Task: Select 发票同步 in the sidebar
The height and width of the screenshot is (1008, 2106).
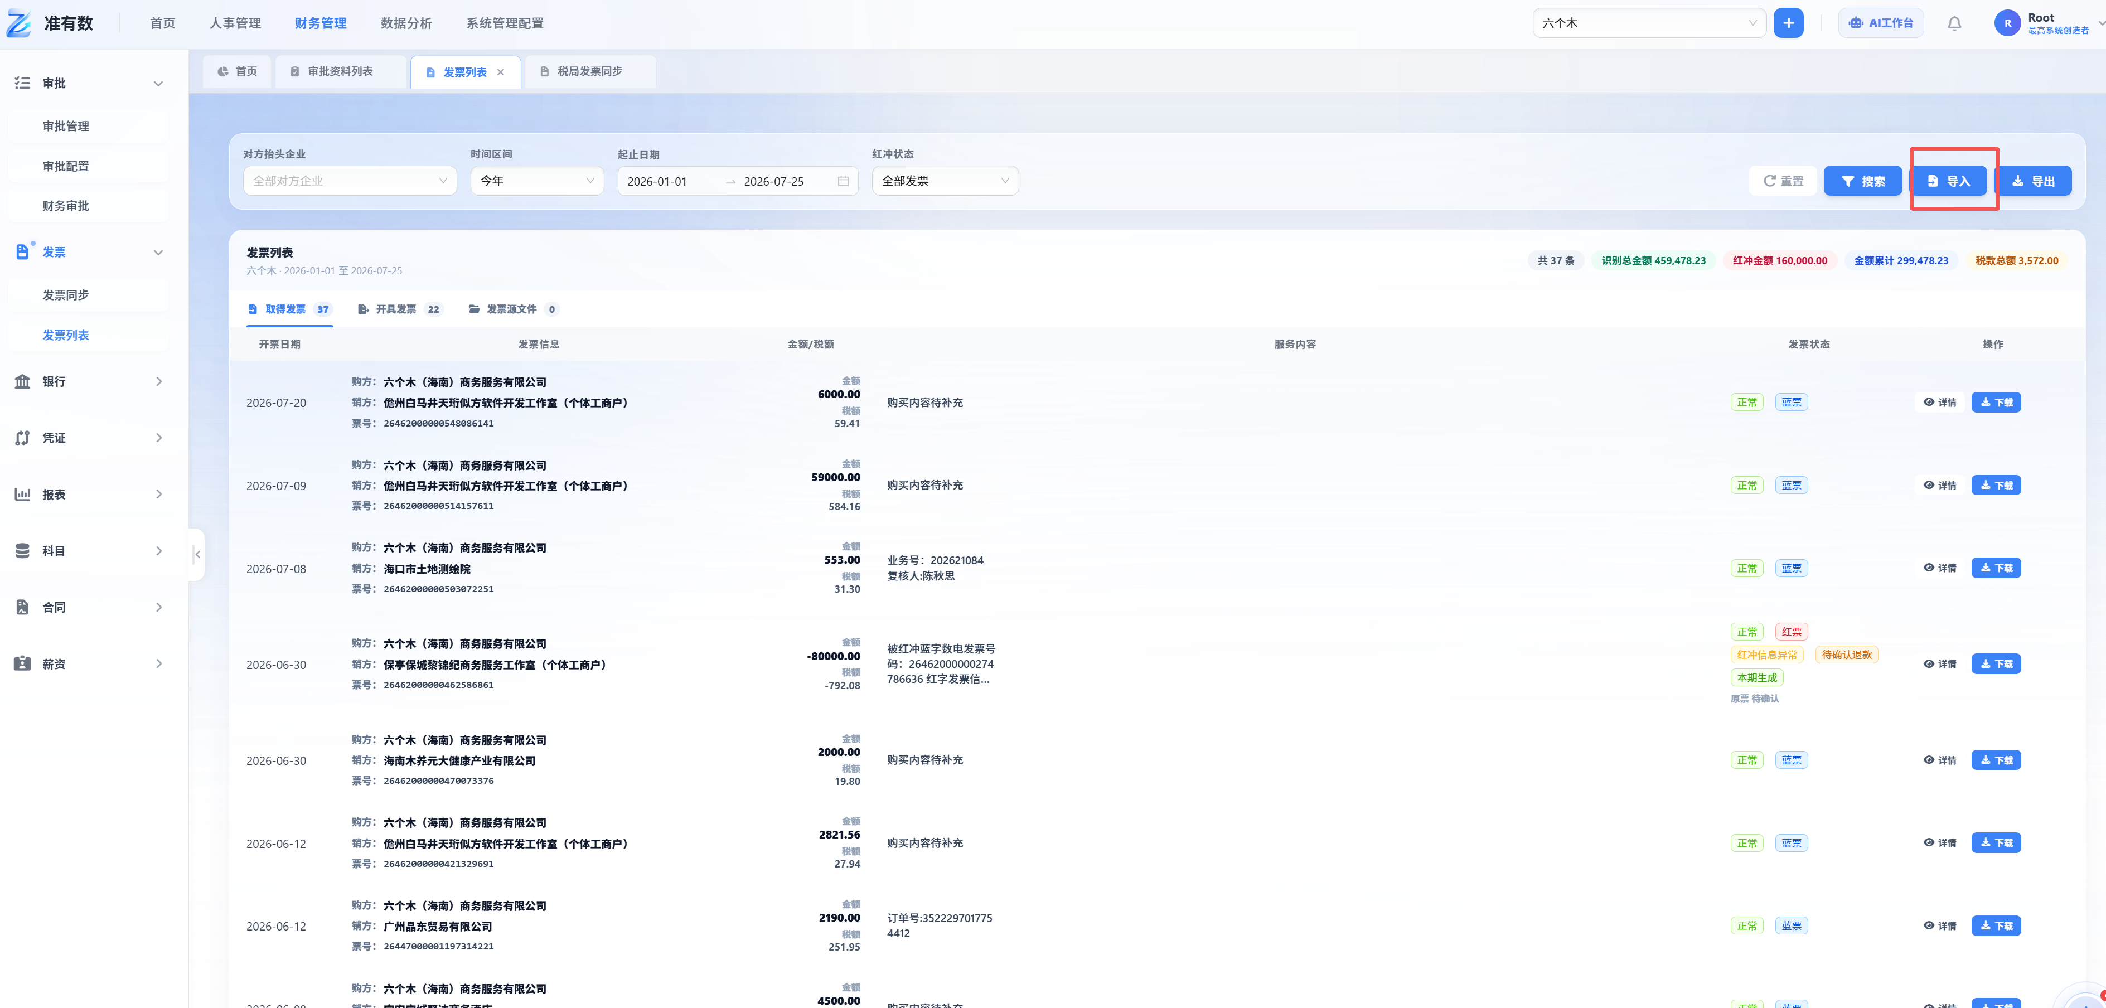Action: point(65,295)
